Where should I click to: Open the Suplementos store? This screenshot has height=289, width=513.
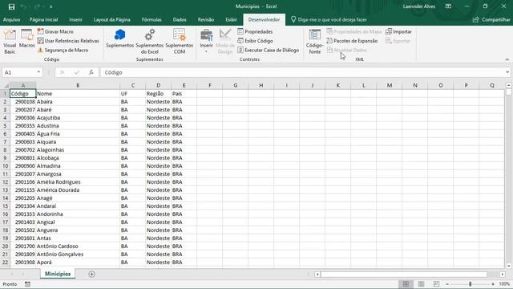(x=119, y=39)
